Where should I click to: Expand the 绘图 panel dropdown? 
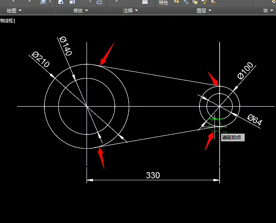point(14,10)
